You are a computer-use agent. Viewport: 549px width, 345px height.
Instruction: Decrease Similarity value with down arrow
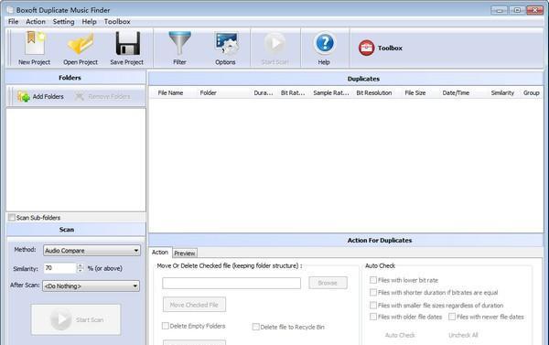point(81,271)
